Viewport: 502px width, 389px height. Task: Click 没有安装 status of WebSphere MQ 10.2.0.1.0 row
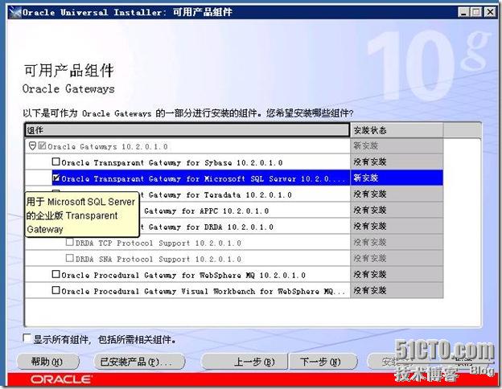pyautogui.click(x=397, y=275)
